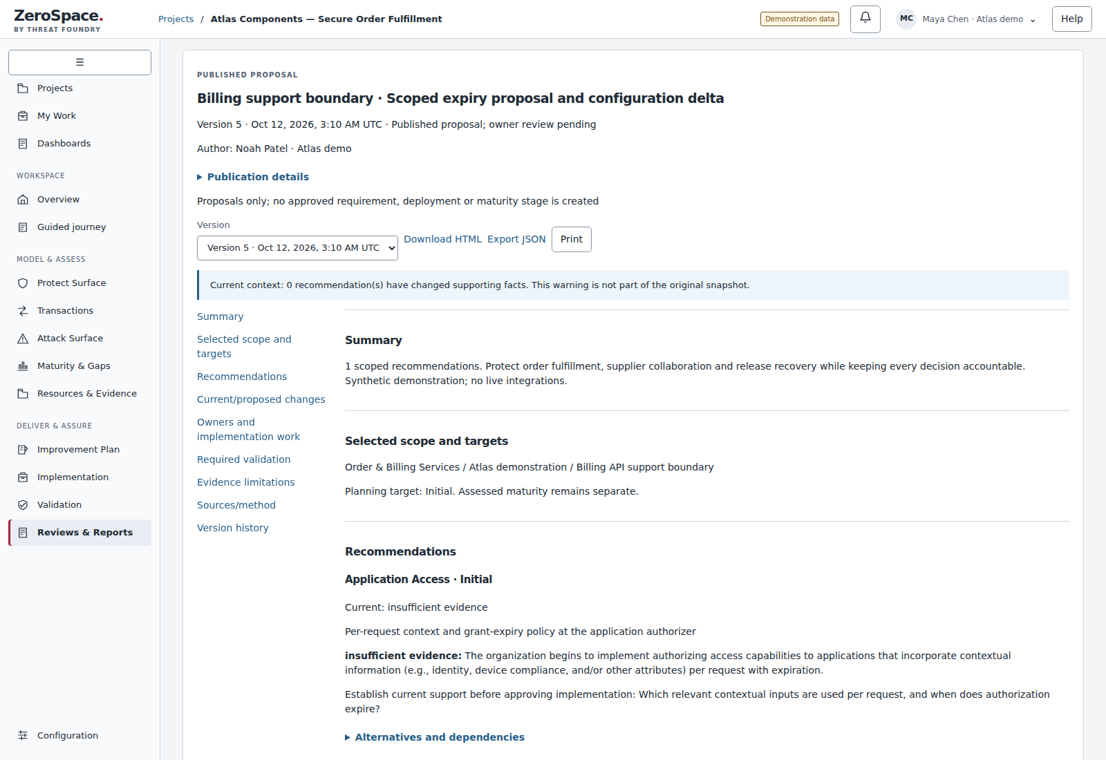This screenshot has height=760, width=1106.
Task: Click Download HTML link
Action: click(x=442, y=239)
